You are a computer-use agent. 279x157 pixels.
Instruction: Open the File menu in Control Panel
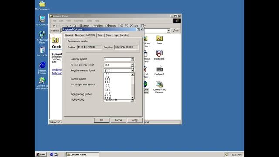click(x=54, y=21)
